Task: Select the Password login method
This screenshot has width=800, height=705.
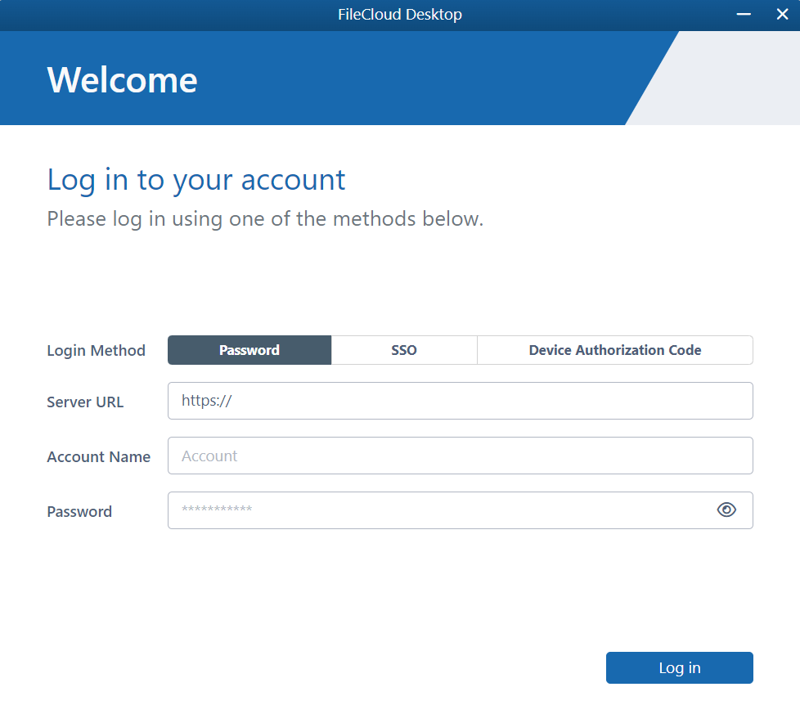Action: [x=249, y=350]
